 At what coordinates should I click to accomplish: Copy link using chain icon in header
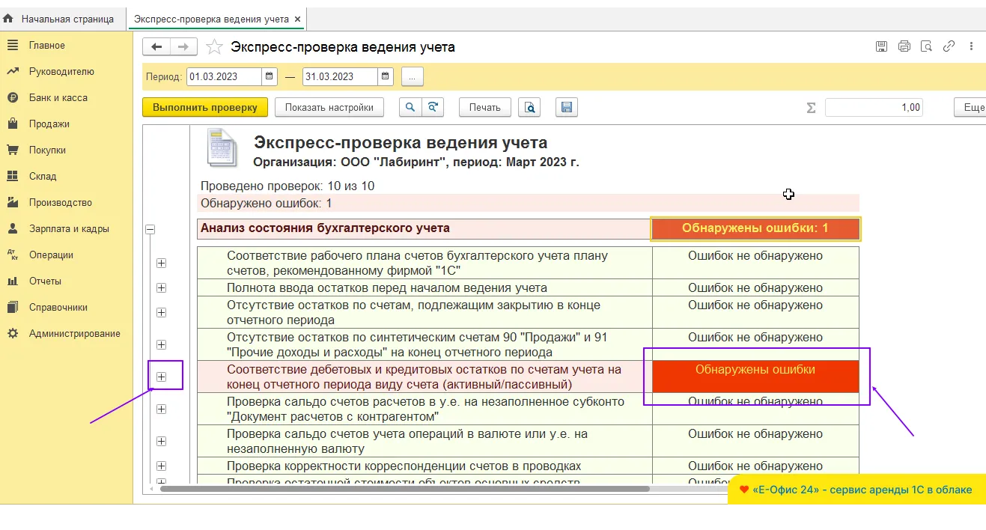pyautogui.click(x=949, y=46)
